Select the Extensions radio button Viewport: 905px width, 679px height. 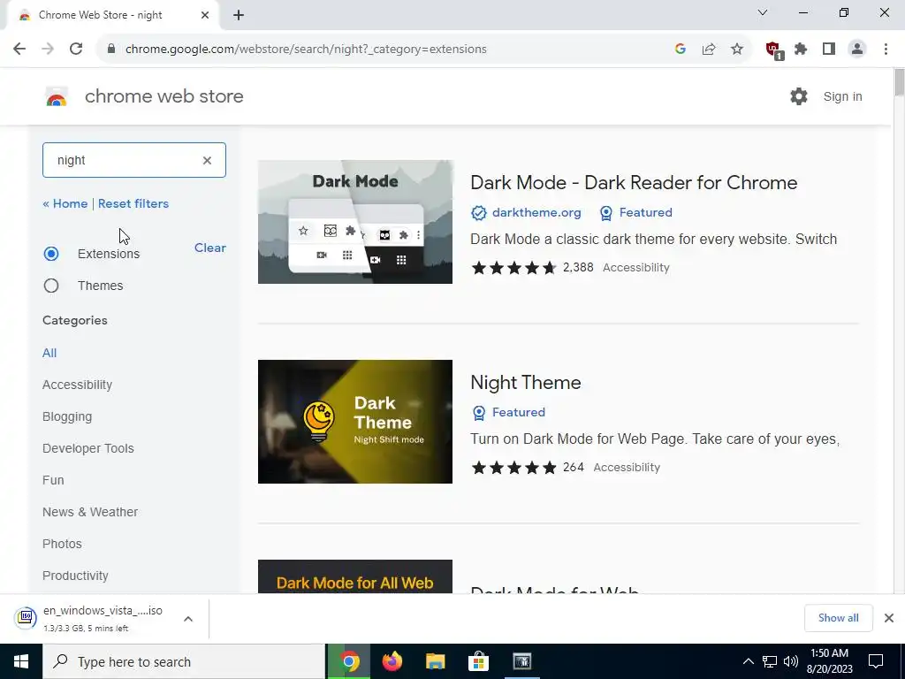pyautogui.click(x=51, y=254)
